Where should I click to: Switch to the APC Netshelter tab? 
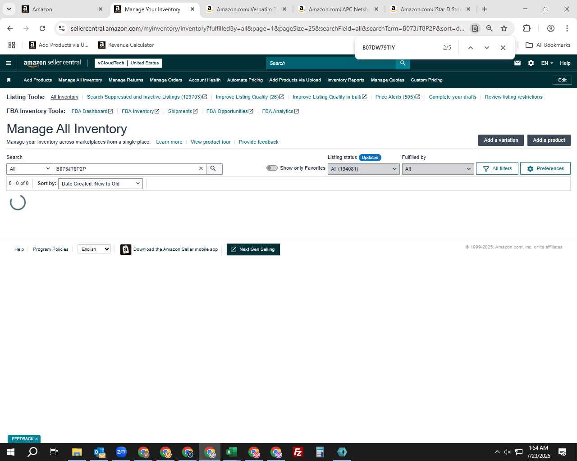point(338,9)
